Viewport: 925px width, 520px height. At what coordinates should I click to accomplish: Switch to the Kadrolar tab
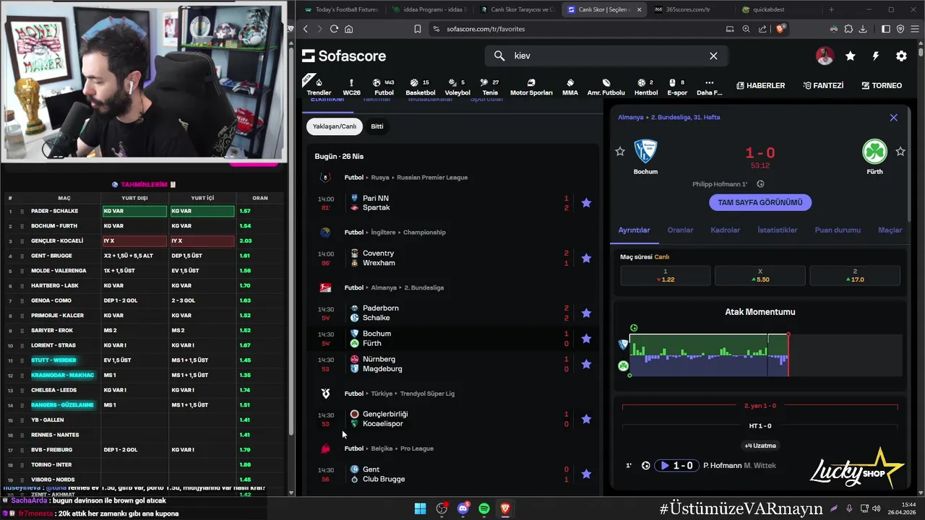725,230
